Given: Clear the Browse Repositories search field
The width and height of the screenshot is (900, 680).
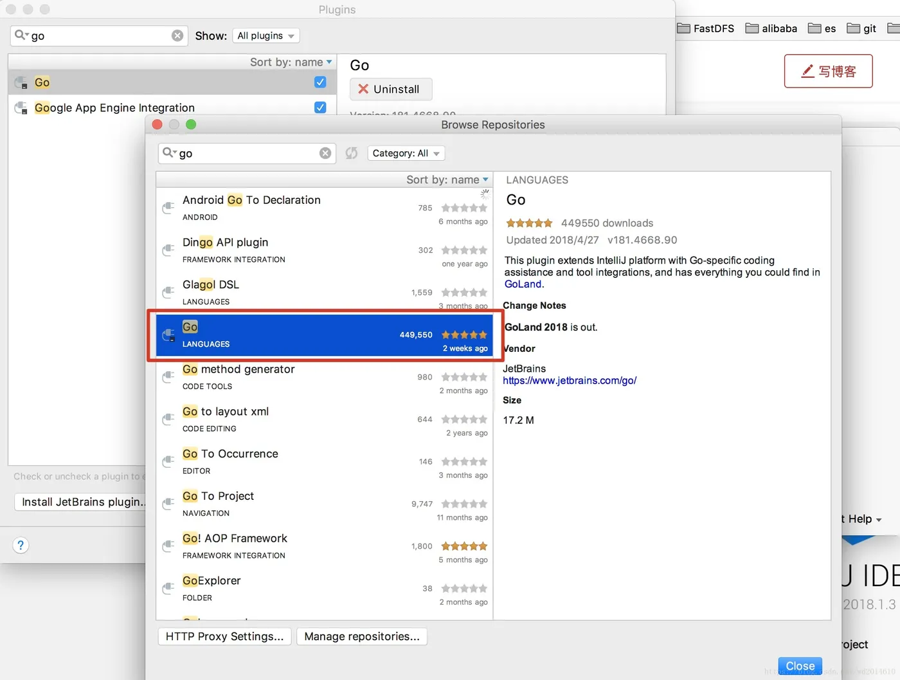Looking at the screenshot, I should [325, 153].
